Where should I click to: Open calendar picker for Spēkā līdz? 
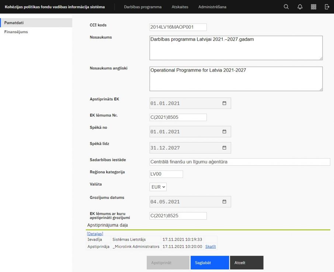(x=224, y=148)
